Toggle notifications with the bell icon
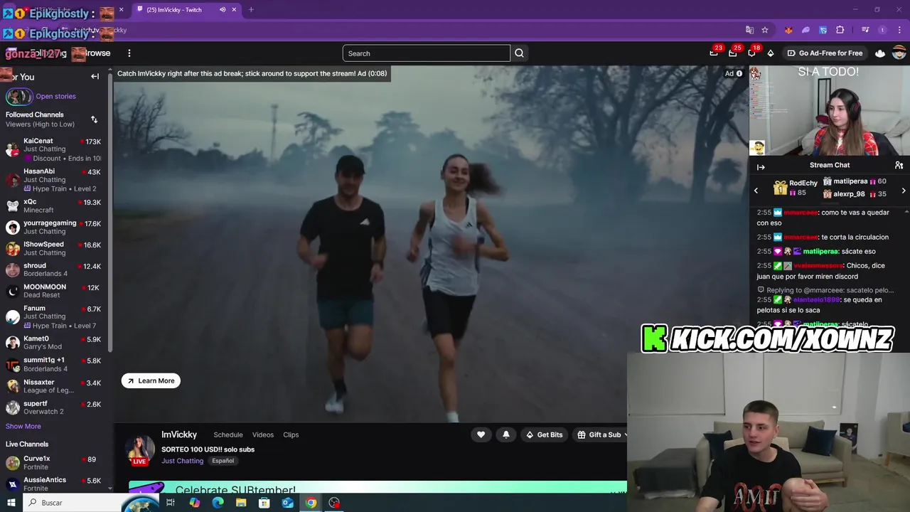Screen dimensions: 910x512 [x=506, y=434]
